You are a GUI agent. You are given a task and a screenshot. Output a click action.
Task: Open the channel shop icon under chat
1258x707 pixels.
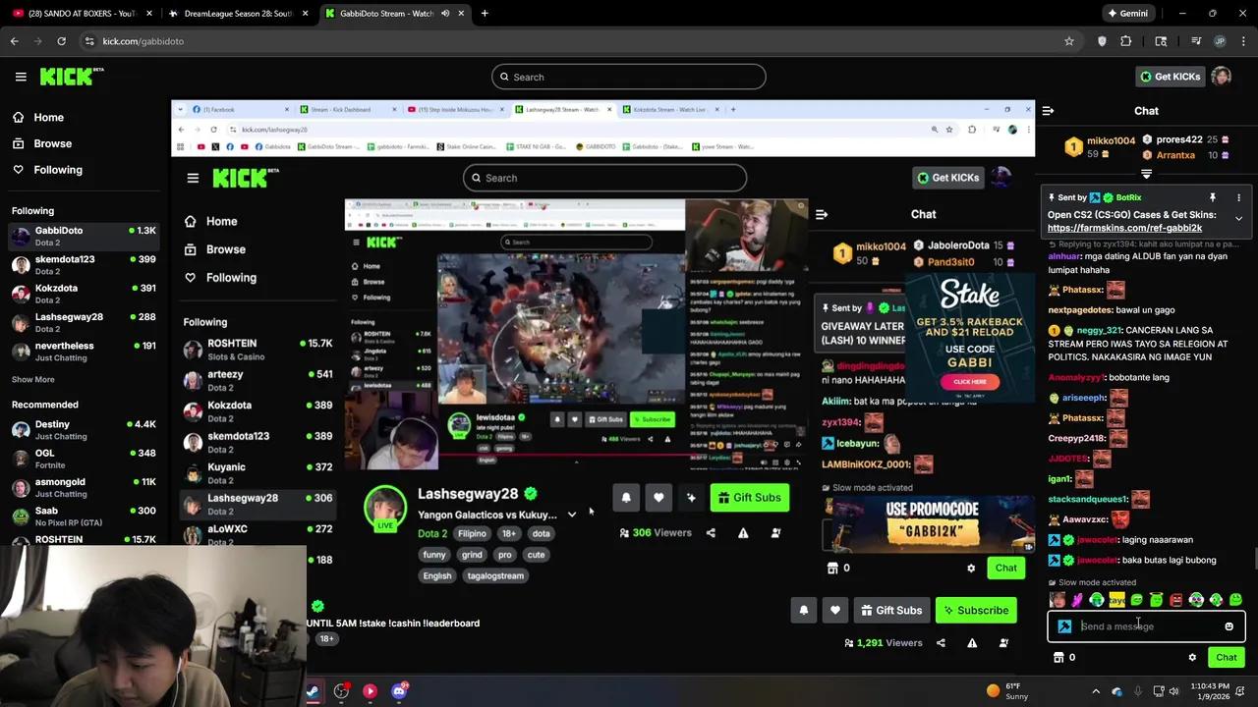point(1058,658)
